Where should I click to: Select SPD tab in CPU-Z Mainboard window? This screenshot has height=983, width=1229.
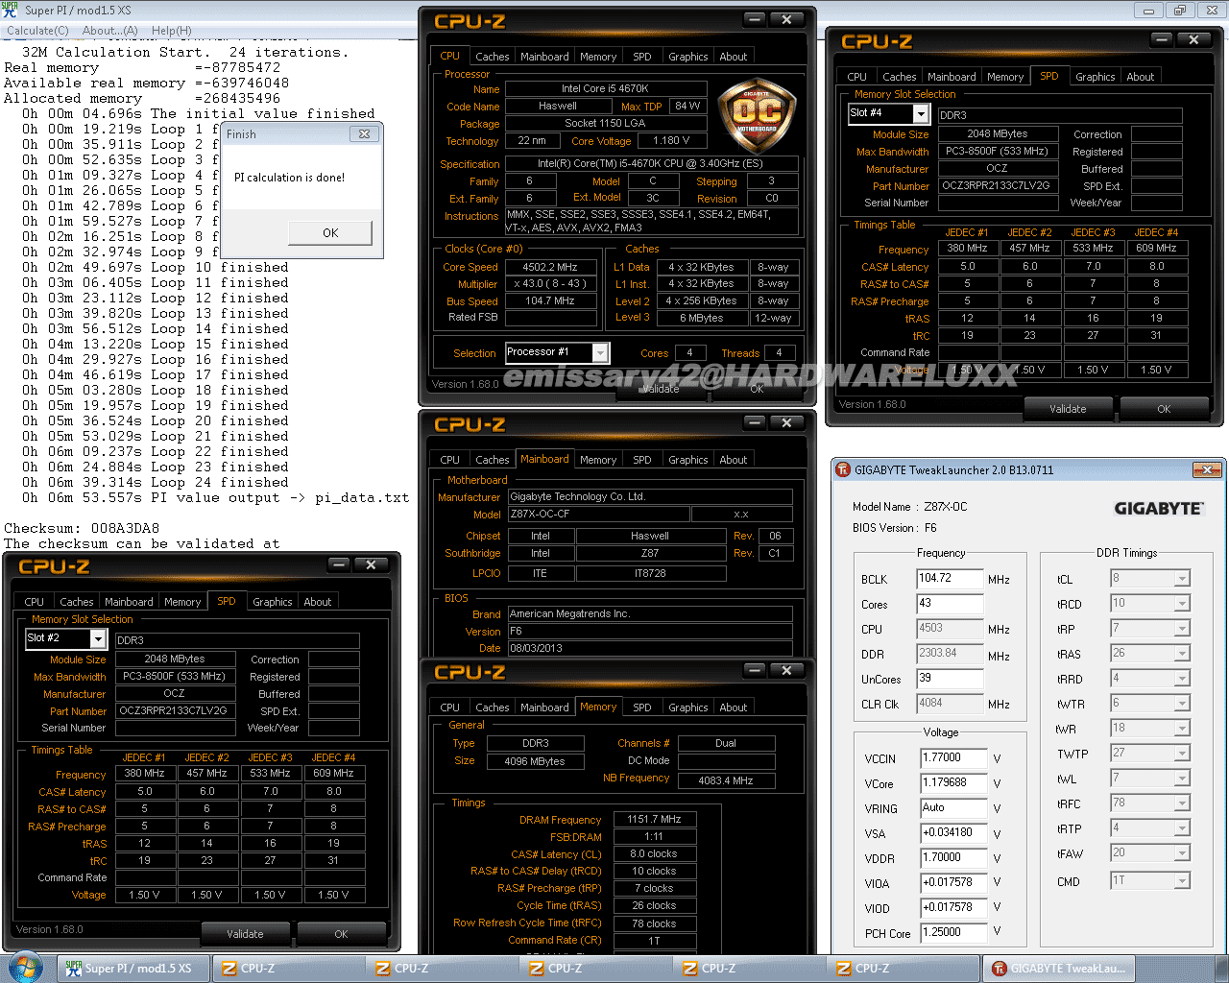click(642, 460)
